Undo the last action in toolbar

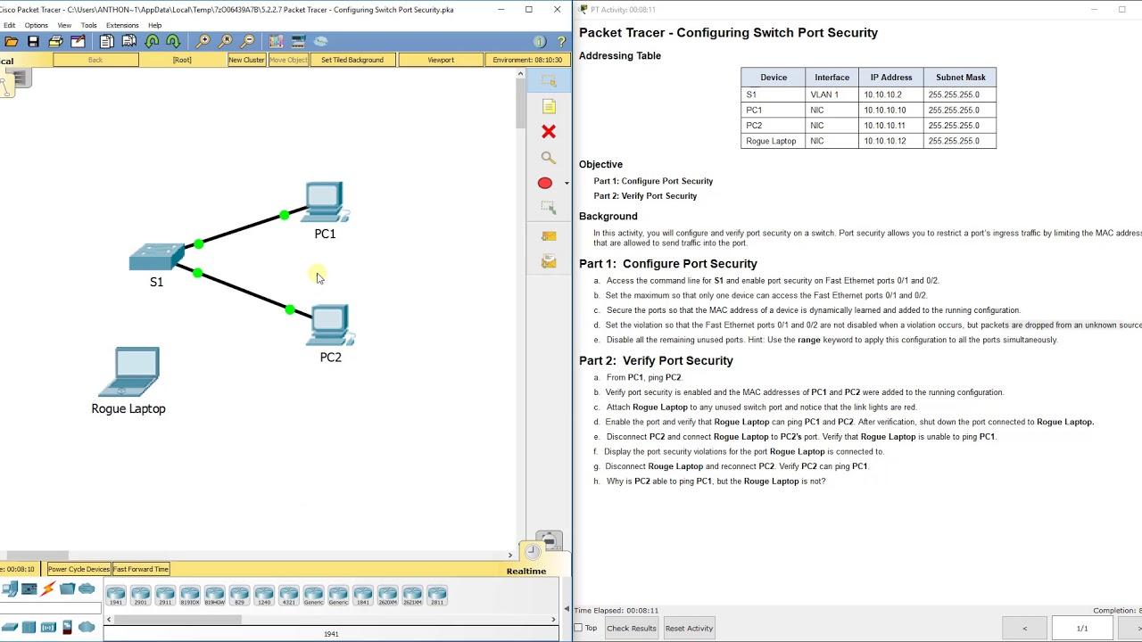[152, 42]
